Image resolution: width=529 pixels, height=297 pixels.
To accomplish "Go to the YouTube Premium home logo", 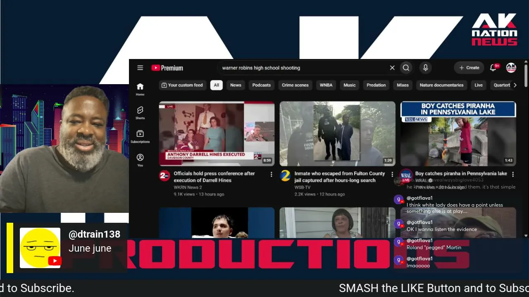I will pyautogui.click(x=167, y=68).
